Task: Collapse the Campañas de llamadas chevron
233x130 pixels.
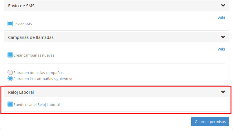Action: point(223,37)
